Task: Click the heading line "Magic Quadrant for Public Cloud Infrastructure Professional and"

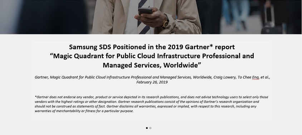Action: tap(152, 56)
